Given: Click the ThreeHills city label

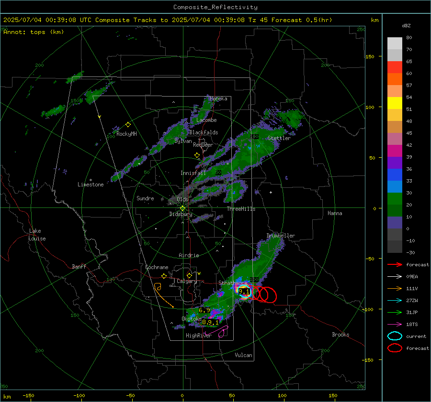Looking at the screenshot, I should [x=241, y=209].
